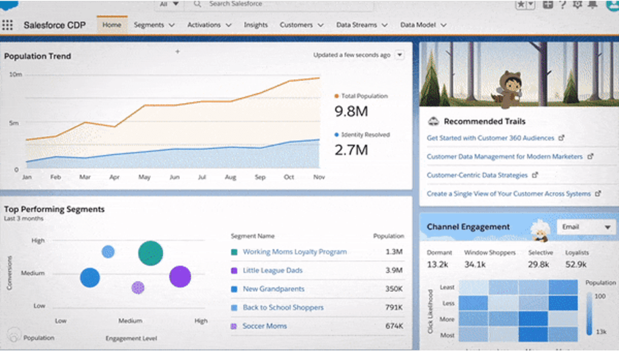Viewport: 619px width, 351px height.
Task: Expand the Population Trend options dropdown arrow
Action: (x=399, y=55)
